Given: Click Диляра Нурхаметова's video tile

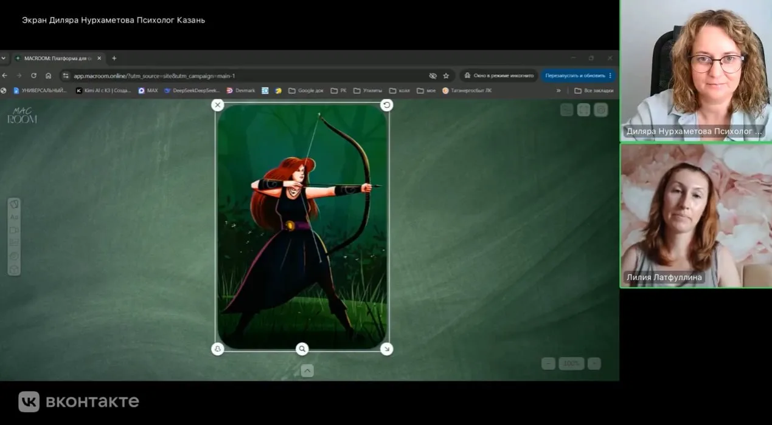Looking at the screenshot, I should pyautogui.click(x=696, y=70).
